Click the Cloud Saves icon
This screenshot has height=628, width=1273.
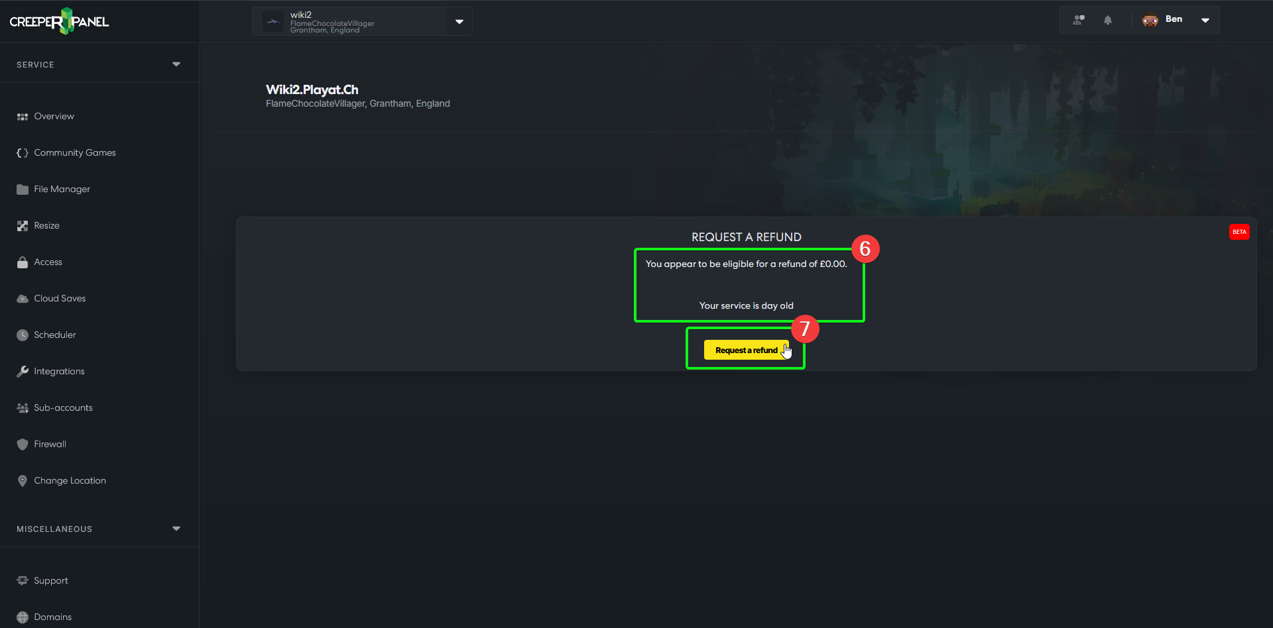[x=23, y=299]
